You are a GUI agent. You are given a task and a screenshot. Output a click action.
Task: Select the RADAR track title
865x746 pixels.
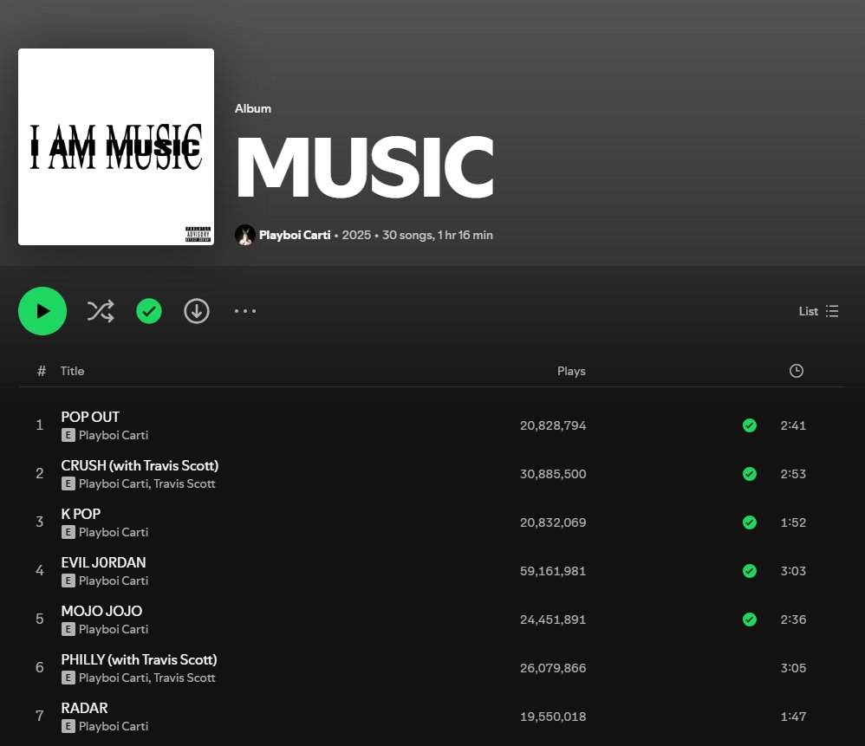(x=84, y=708)
